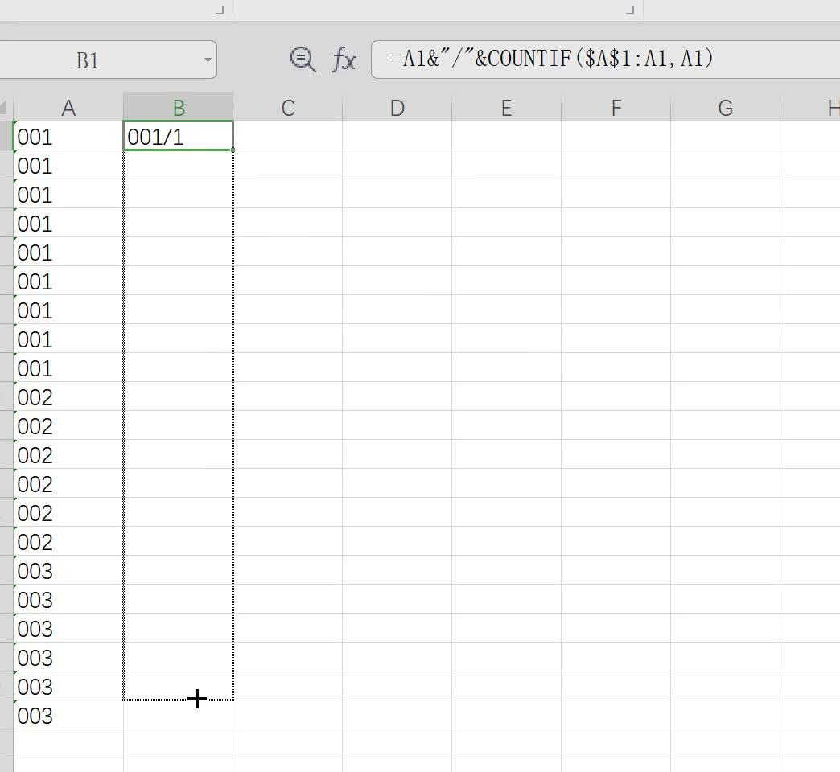
Task: Select the column E header
Action: click(506, 108)
